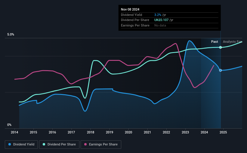The image size is (247, 153).
Task: Toggle the Earnings Per Share legend button
Action: click(x=101, y=145)
